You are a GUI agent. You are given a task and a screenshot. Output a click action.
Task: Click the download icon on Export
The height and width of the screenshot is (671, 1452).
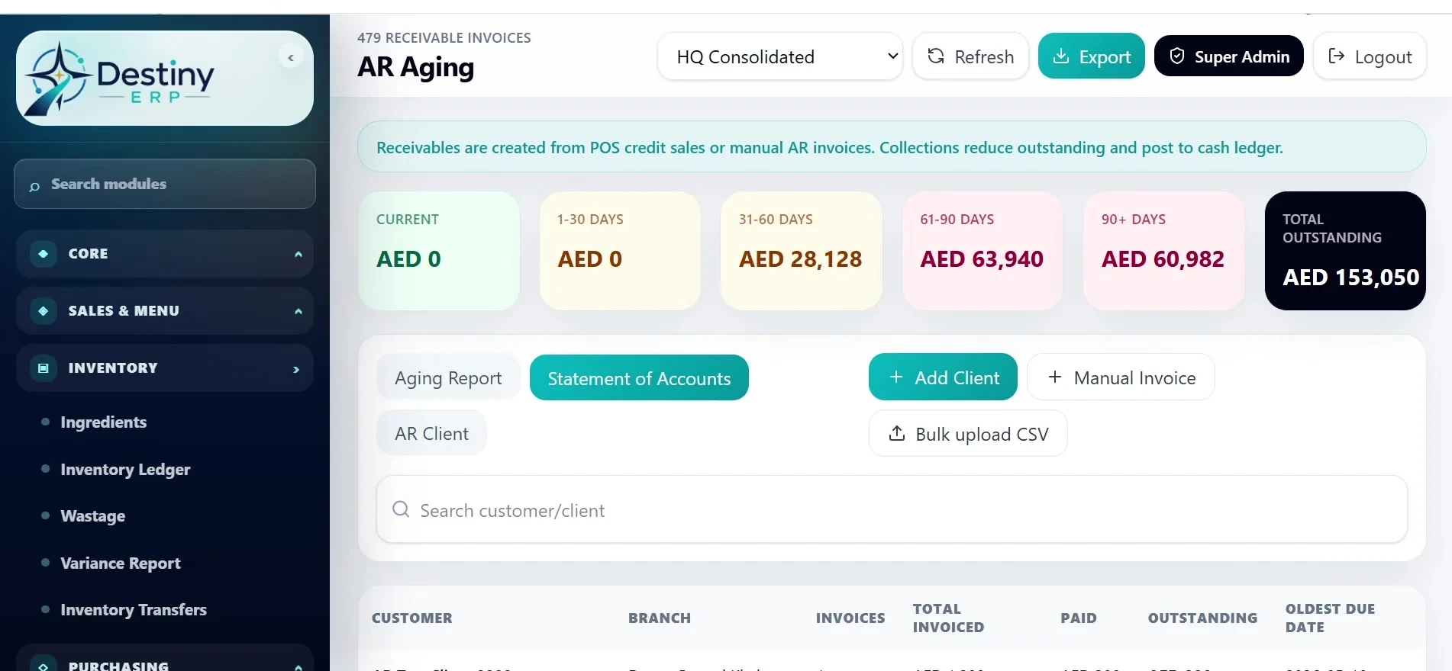[x=1061, y=56]
